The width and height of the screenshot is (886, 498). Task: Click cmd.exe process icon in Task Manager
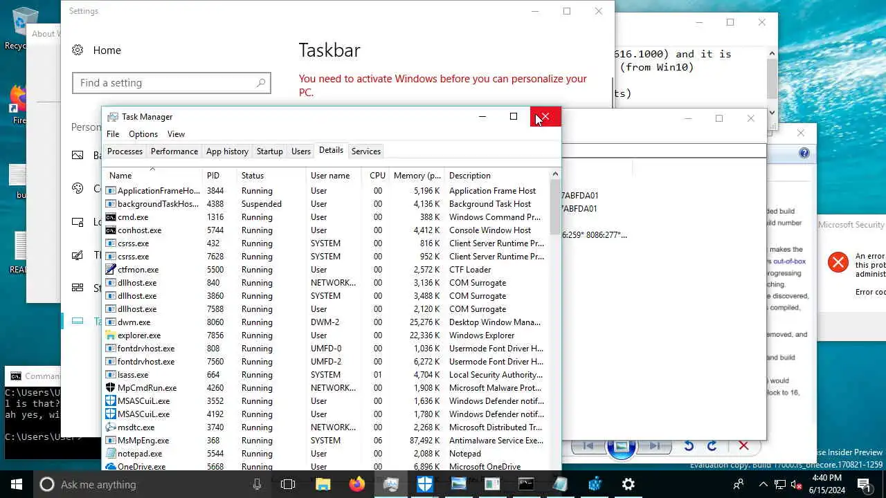[x=110, y=217]
